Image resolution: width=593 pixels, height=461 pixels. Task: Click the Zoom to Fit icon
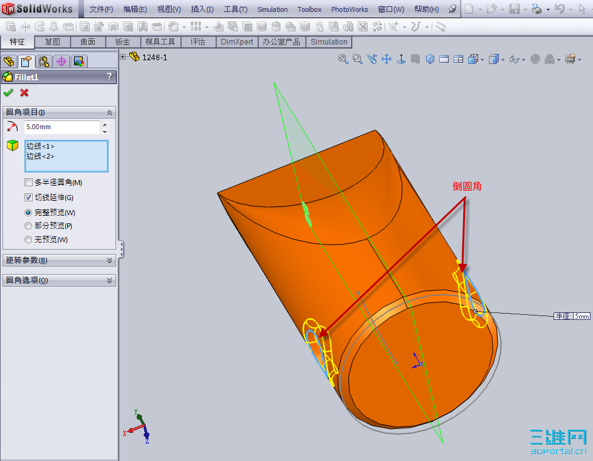tap(343, 59)
